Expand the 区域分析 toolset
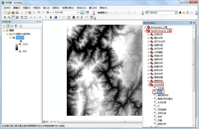This screenshot has width=199, height=129. pos(149,35)
